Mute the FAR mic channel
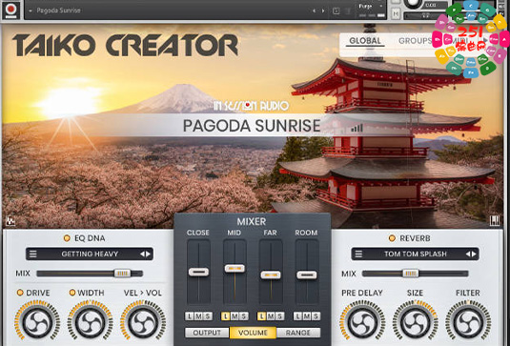 tap(271, 316)
